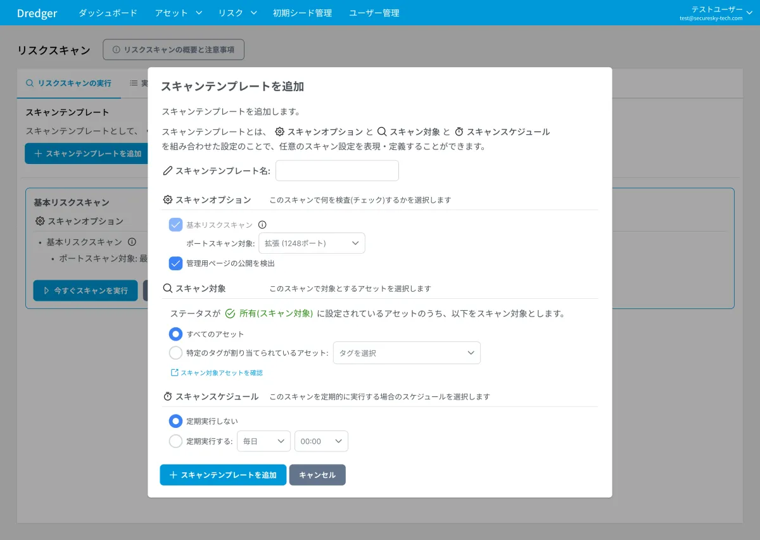760x540 pixels.
Task: Click external-link icon beside スキャン対象アセットを確認
Action: coord(174,373)
